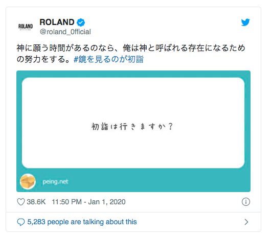
Task: Click the peing.net label text
Action: click(55, 182)
